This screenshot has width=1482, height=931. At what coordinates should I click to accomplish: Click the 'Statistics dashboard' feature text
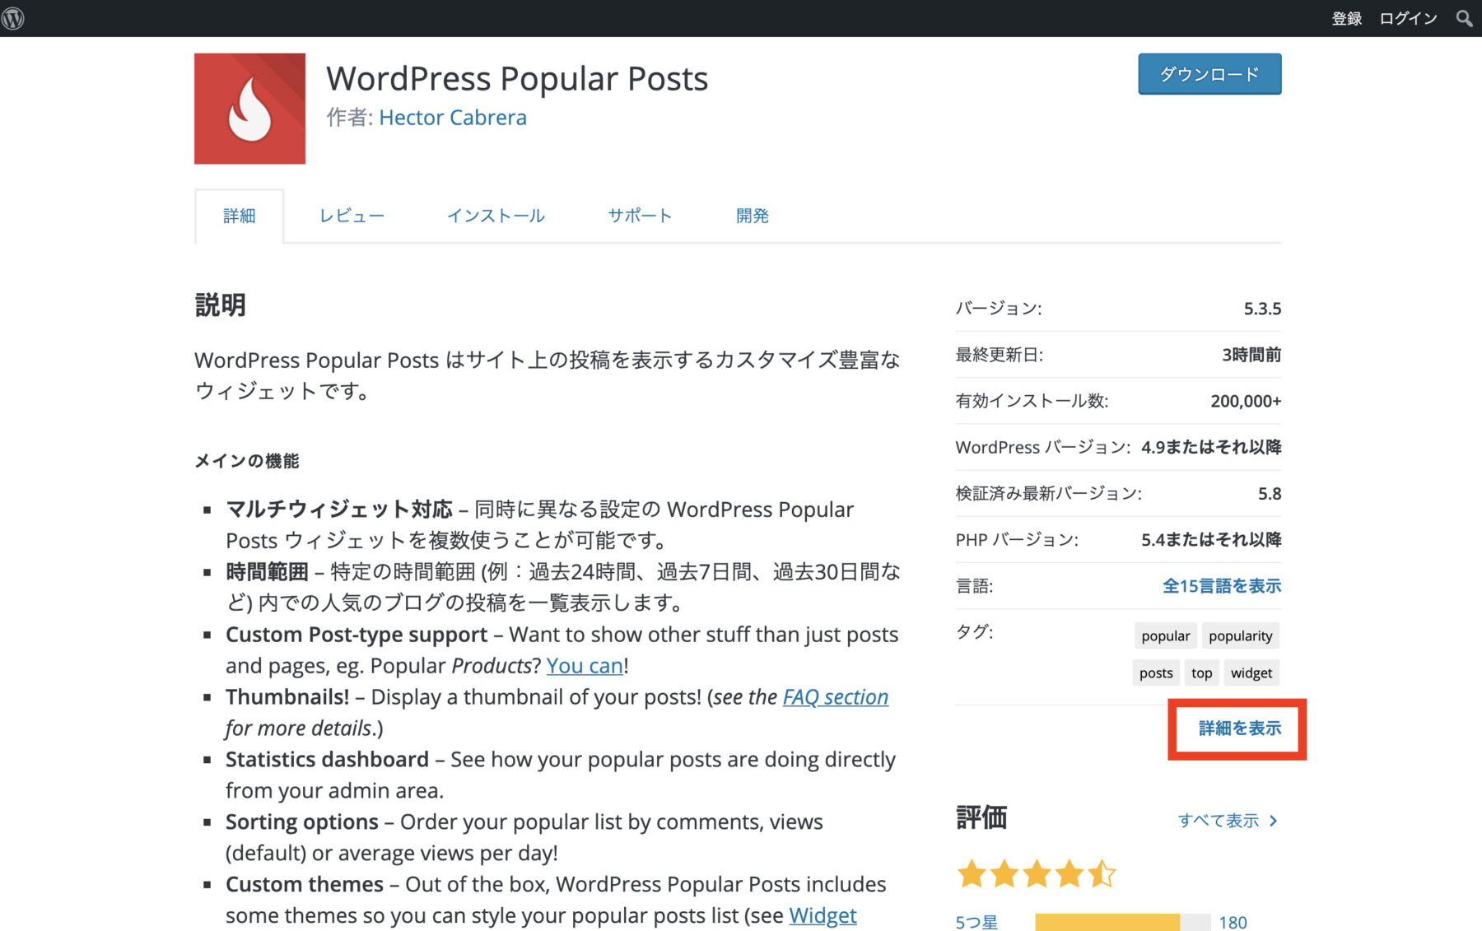tap(327, 759)
